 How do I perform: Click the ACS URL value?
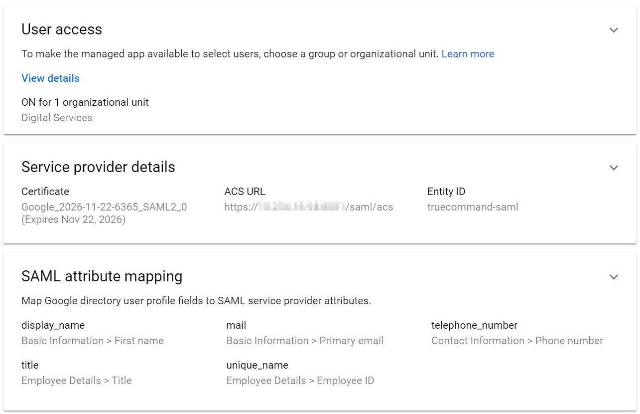coord(308,207)
